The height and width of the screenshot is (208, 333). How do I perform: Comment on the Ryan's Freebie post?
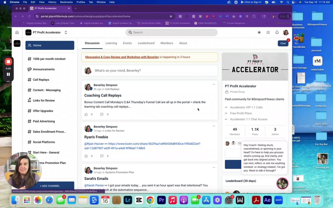point(102,156)
